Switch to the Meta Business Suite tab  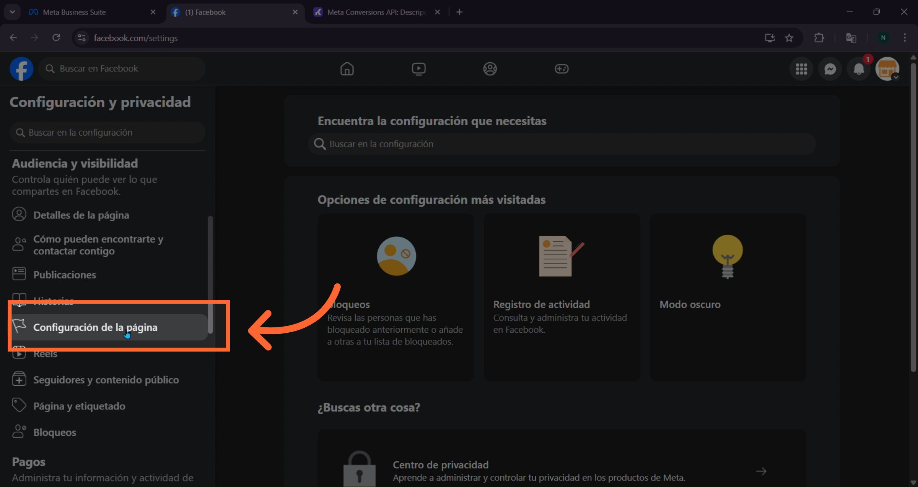click(x=75, y=12)
